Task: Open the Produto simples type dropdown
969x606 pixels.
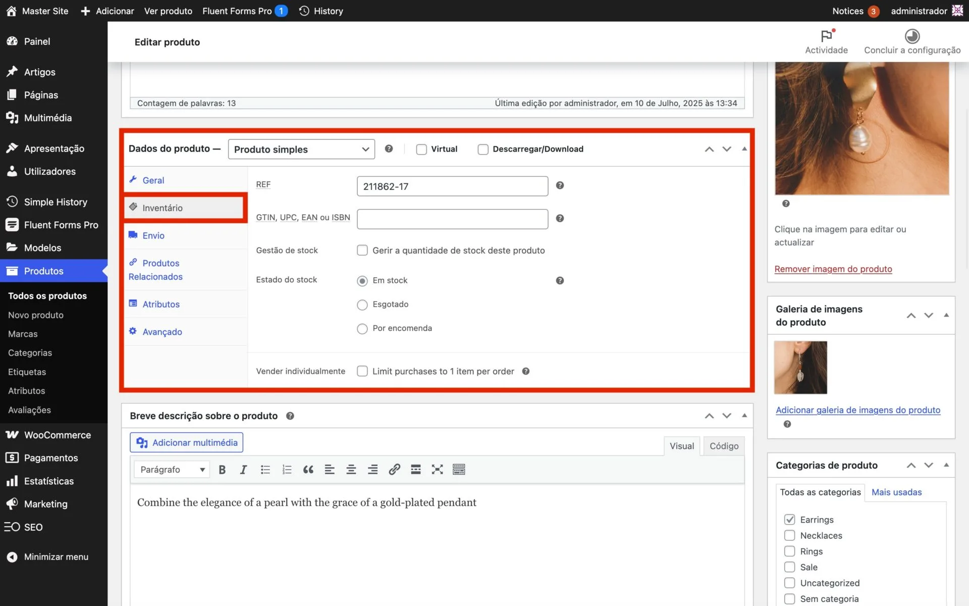Action: (301, 149)
